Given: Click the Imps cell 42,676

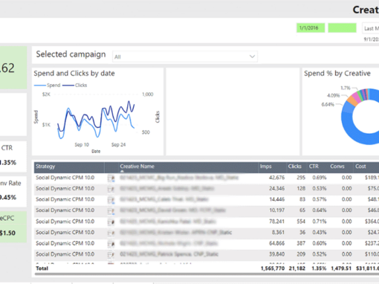Looking at the screenshot, I should tap(276, 178).
